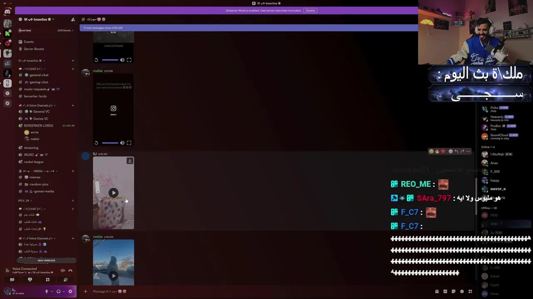Expand the IREV_24 category

pyautogui.click(x=25, y=201)
